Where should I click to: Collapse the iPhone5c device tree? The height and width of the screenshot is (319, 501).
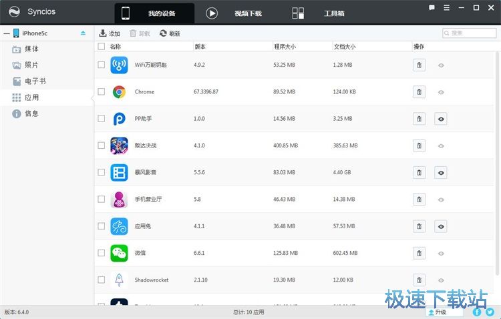pos(7,33)
